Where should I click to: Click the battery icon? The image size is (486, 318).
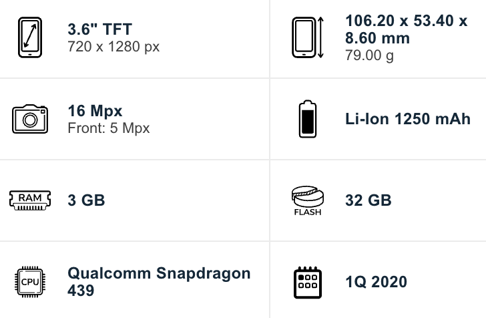click(308, 119)
